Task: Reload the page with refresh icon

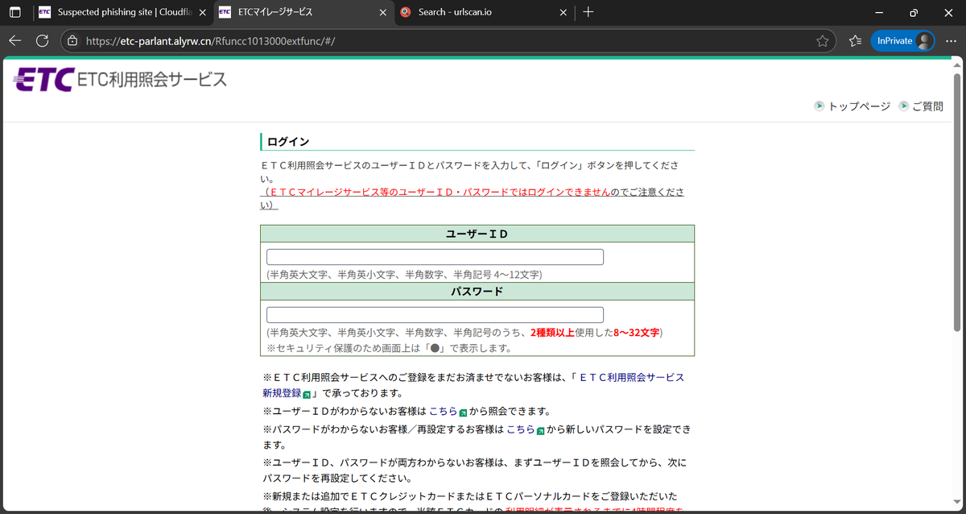Action: 43,40
